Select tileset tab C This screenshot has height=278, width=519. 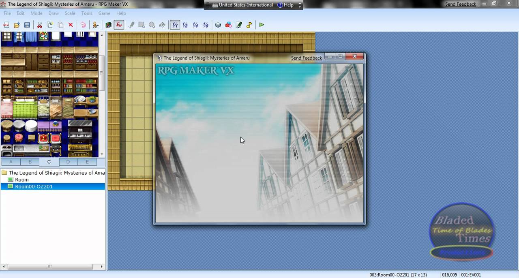click(x=49, y=162)
